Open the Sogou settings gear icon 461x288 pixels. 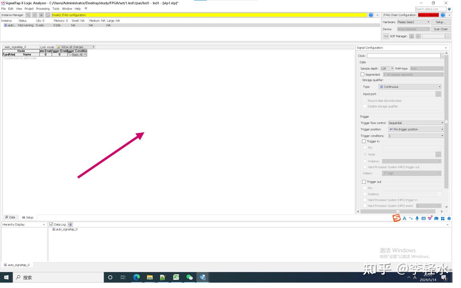coord(449,219)
